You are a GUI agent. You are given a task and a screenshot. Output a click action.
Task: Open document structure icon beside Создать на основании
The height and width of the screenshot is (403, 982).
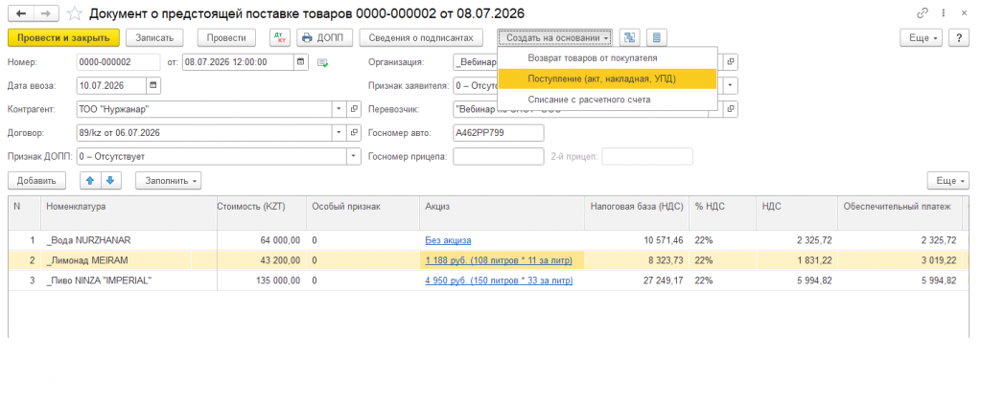tap(629, 37)
